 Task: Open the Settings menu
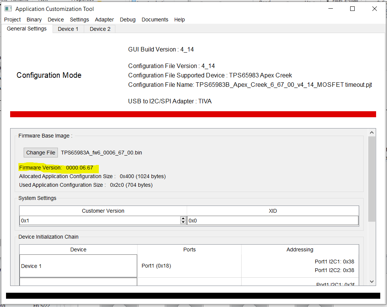[79, 20]
